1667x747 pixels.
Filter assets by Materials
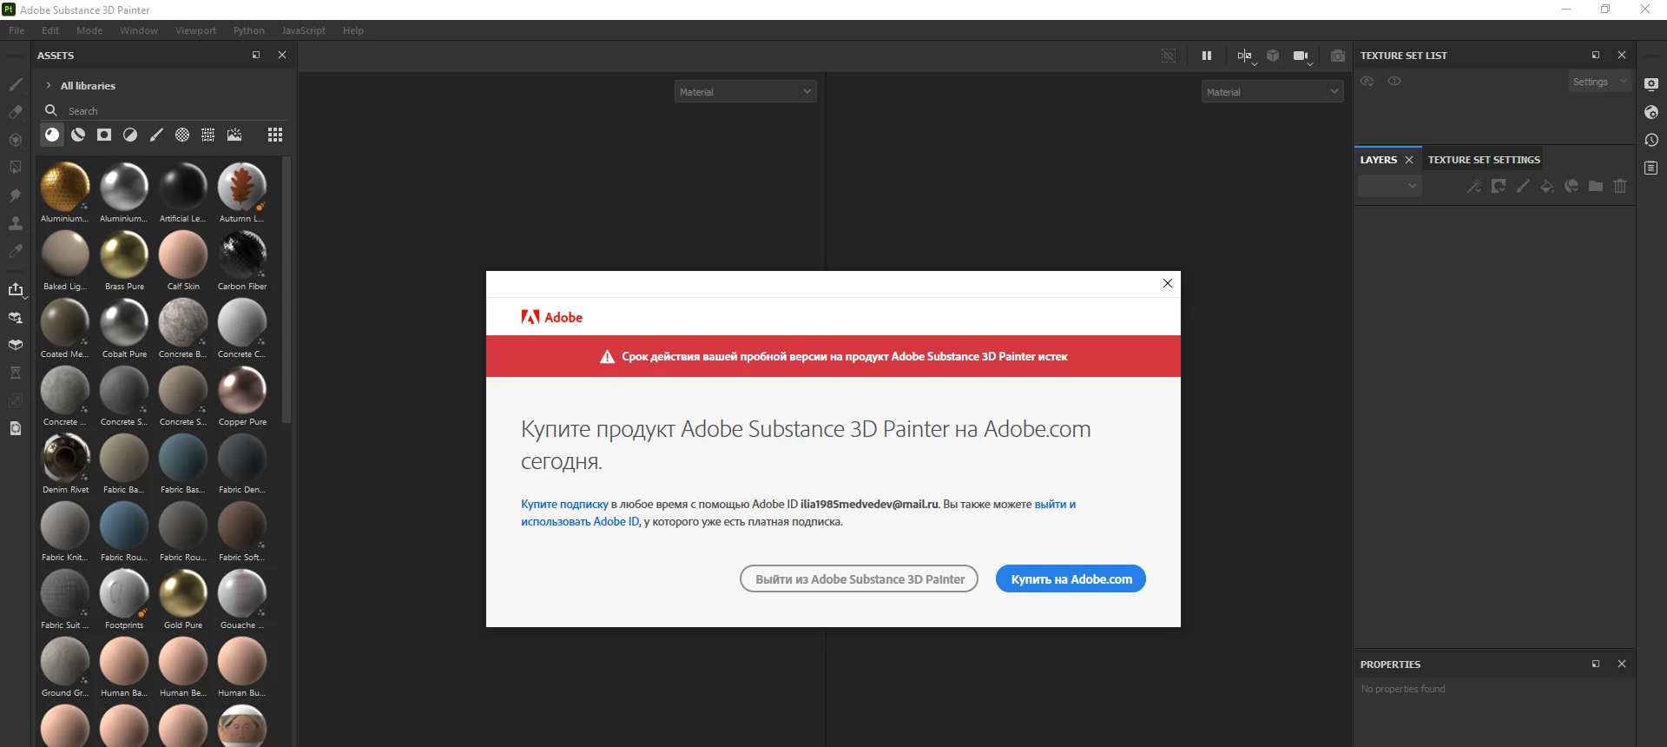[x=52, y=135]
